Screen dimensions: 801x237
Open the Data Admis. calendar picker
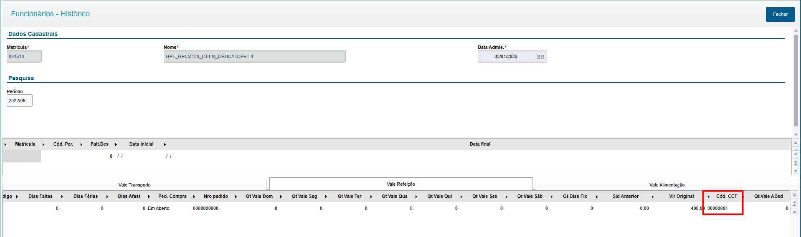pyautogui.click(x=540, y=57)
